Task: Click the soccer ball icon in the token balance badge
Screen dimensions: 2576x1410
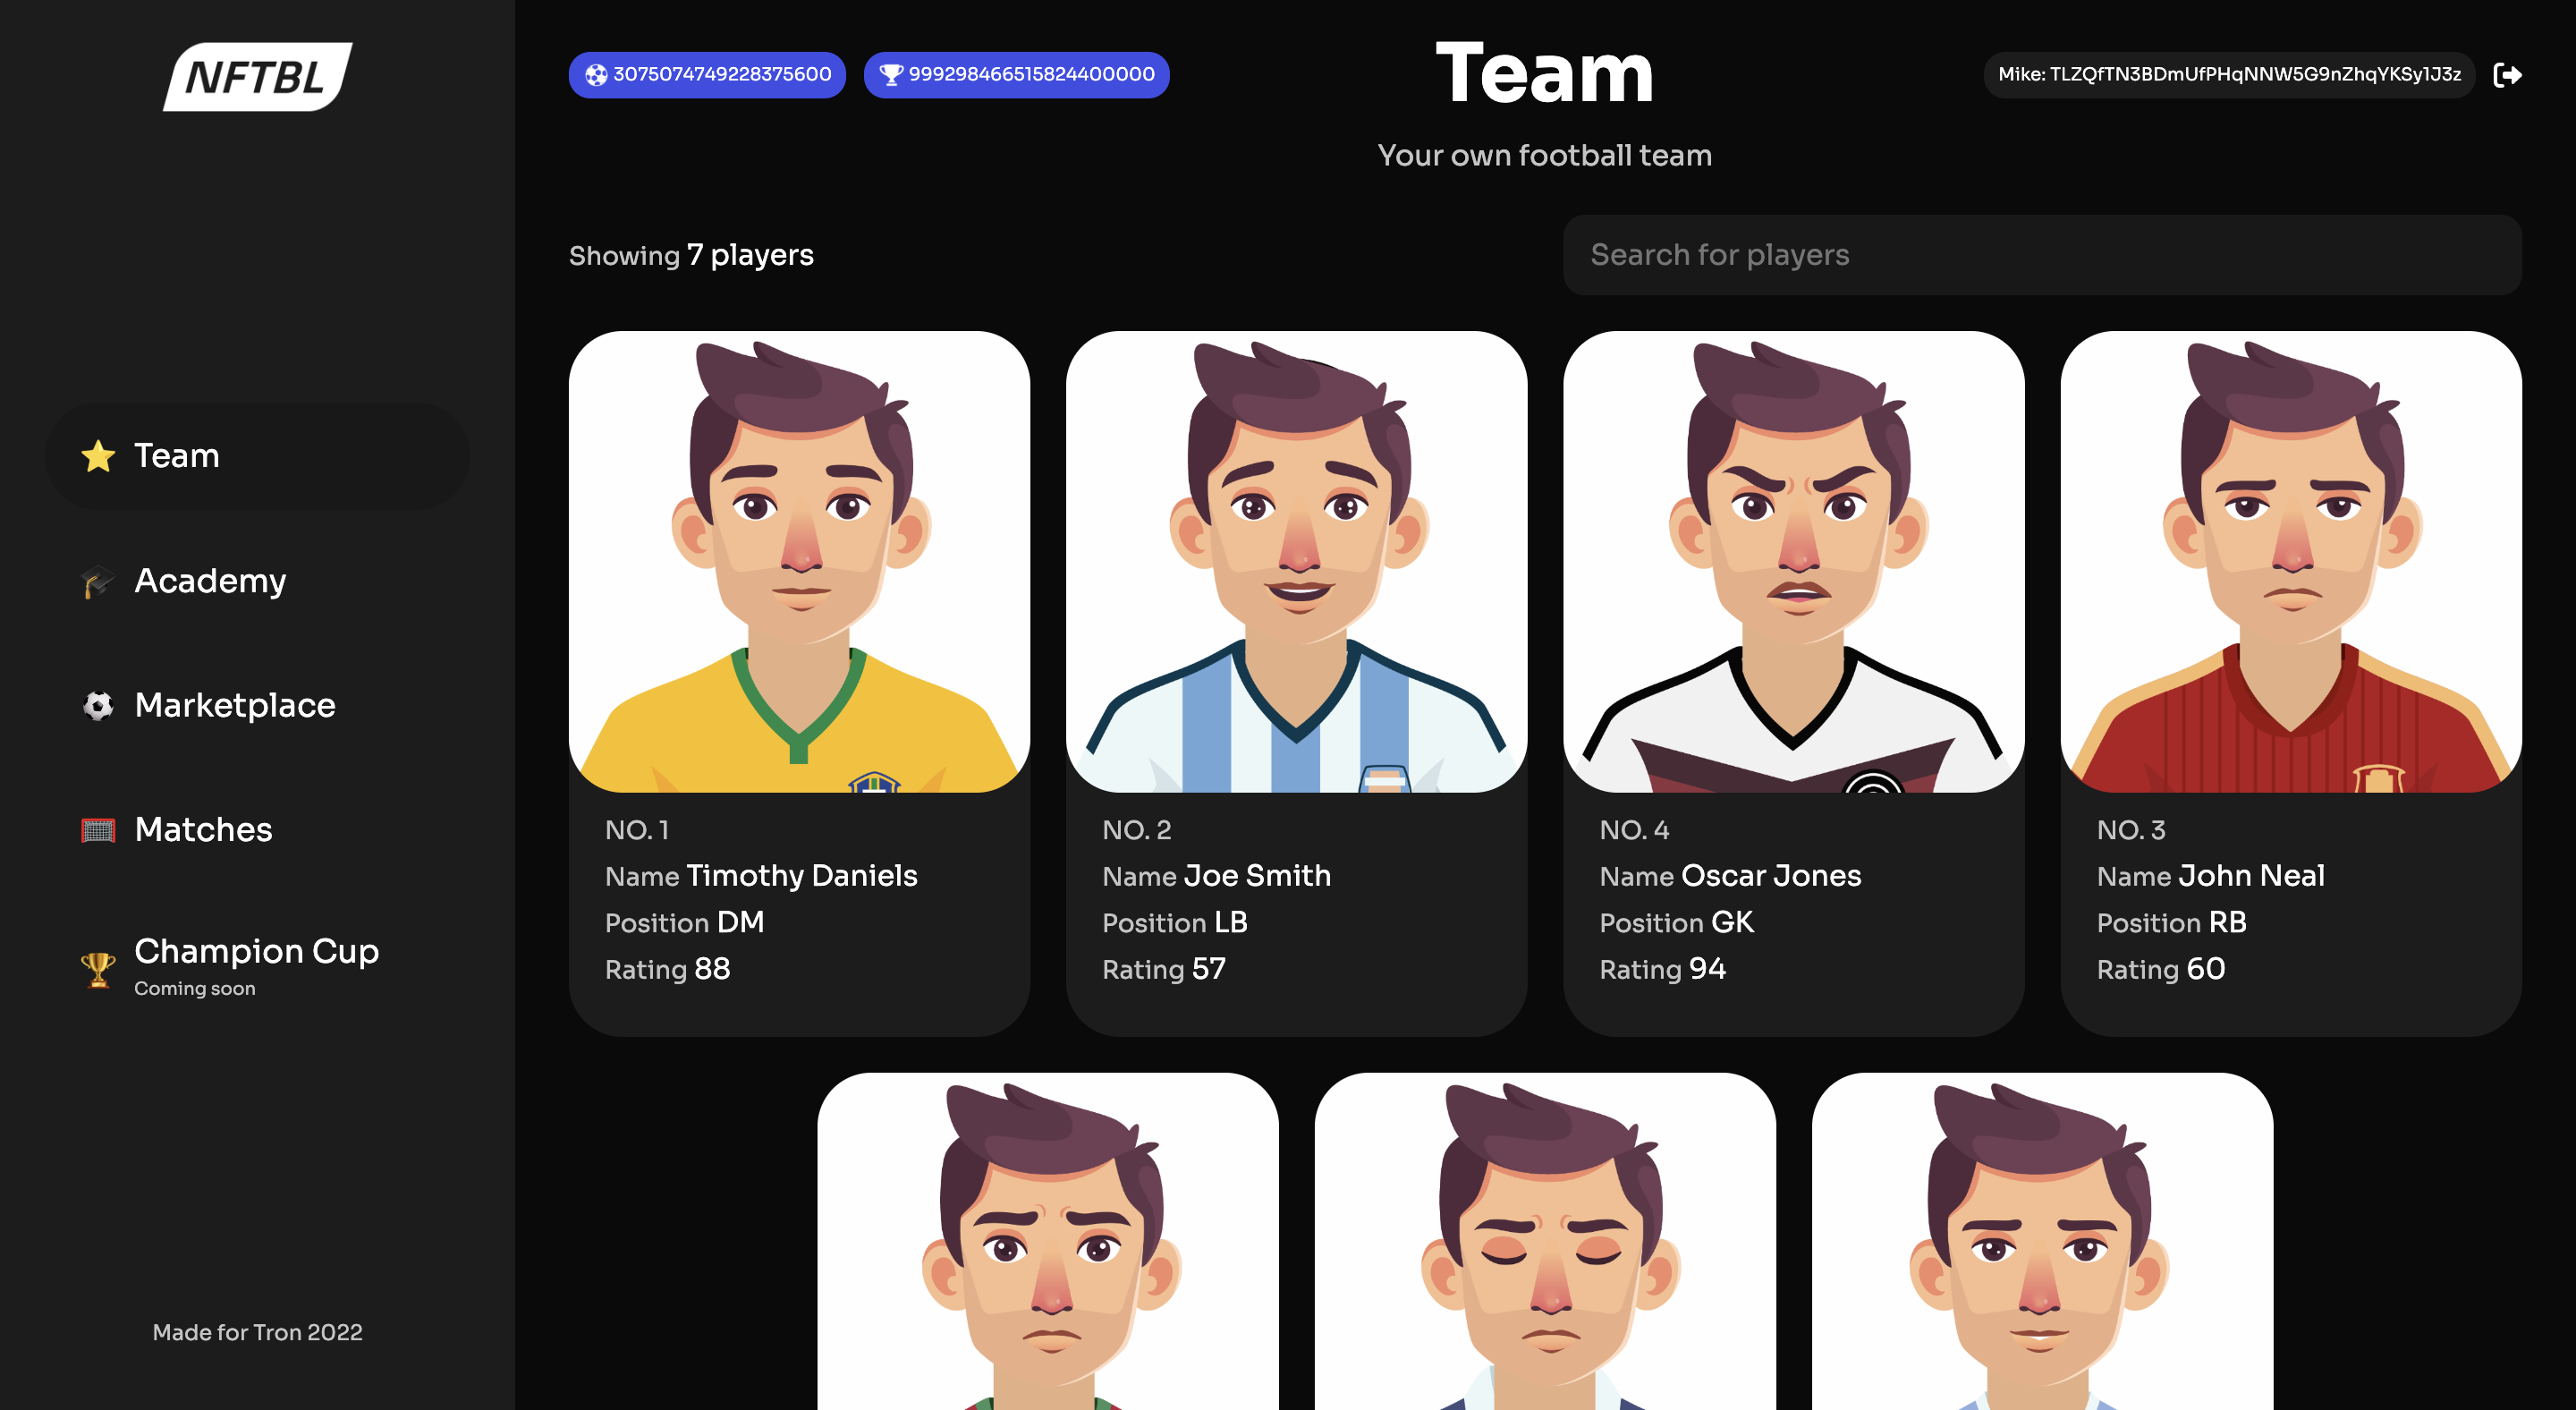Action: (x=596, y=75)
